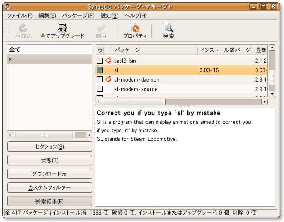Click Ubuntu logo beside sl-modem-daemon

point(108,79)
